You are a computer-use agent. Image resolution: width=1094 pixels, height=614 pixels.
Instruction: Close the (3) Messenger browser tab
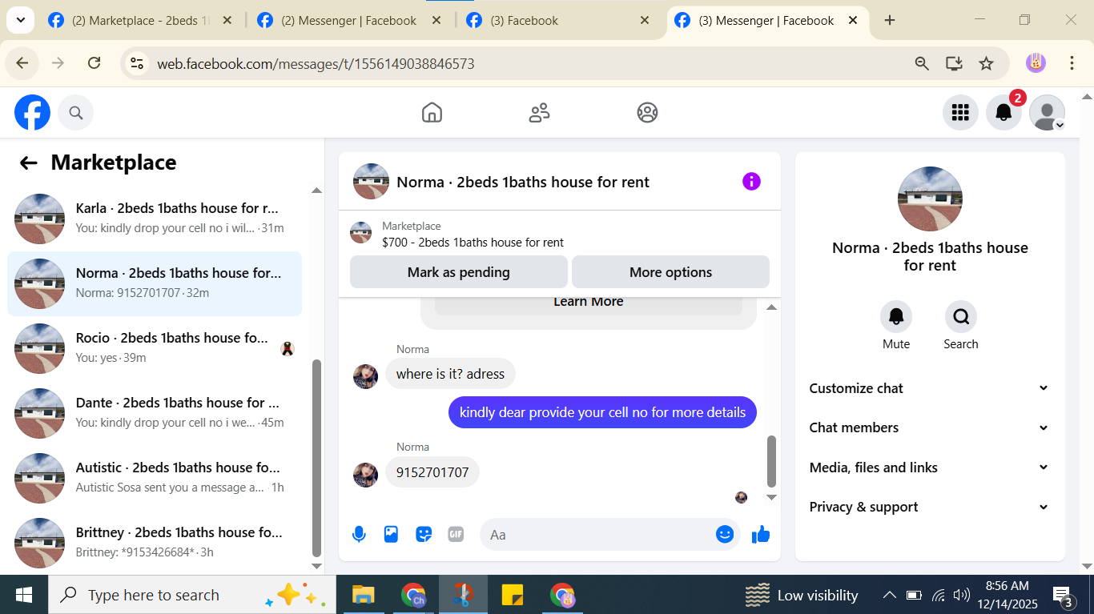pyautogui.click(x=853, y=21)
